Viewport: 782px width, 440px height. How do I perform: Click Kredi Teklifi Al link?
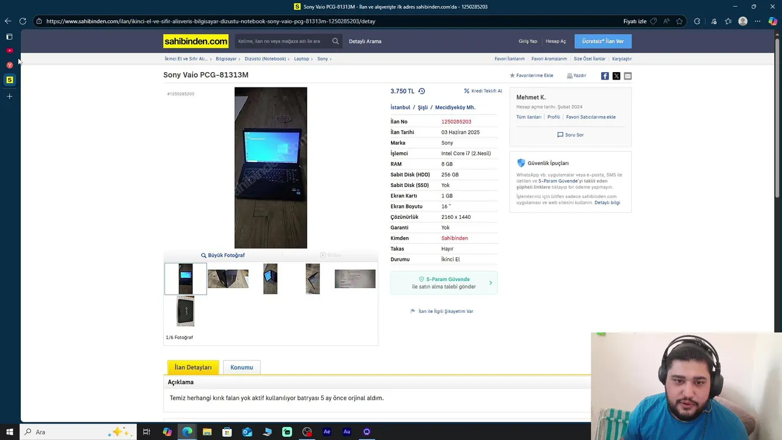483,91
